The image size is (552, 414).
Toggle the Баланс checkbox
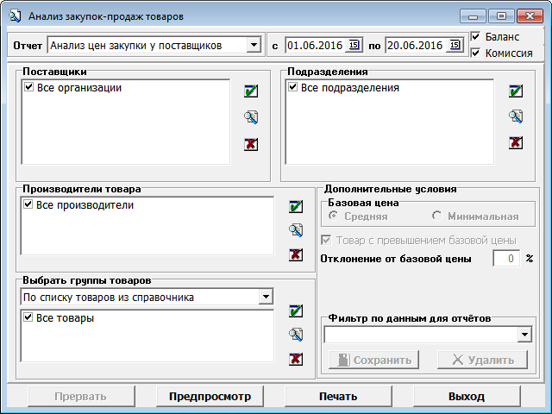[477, 37]
